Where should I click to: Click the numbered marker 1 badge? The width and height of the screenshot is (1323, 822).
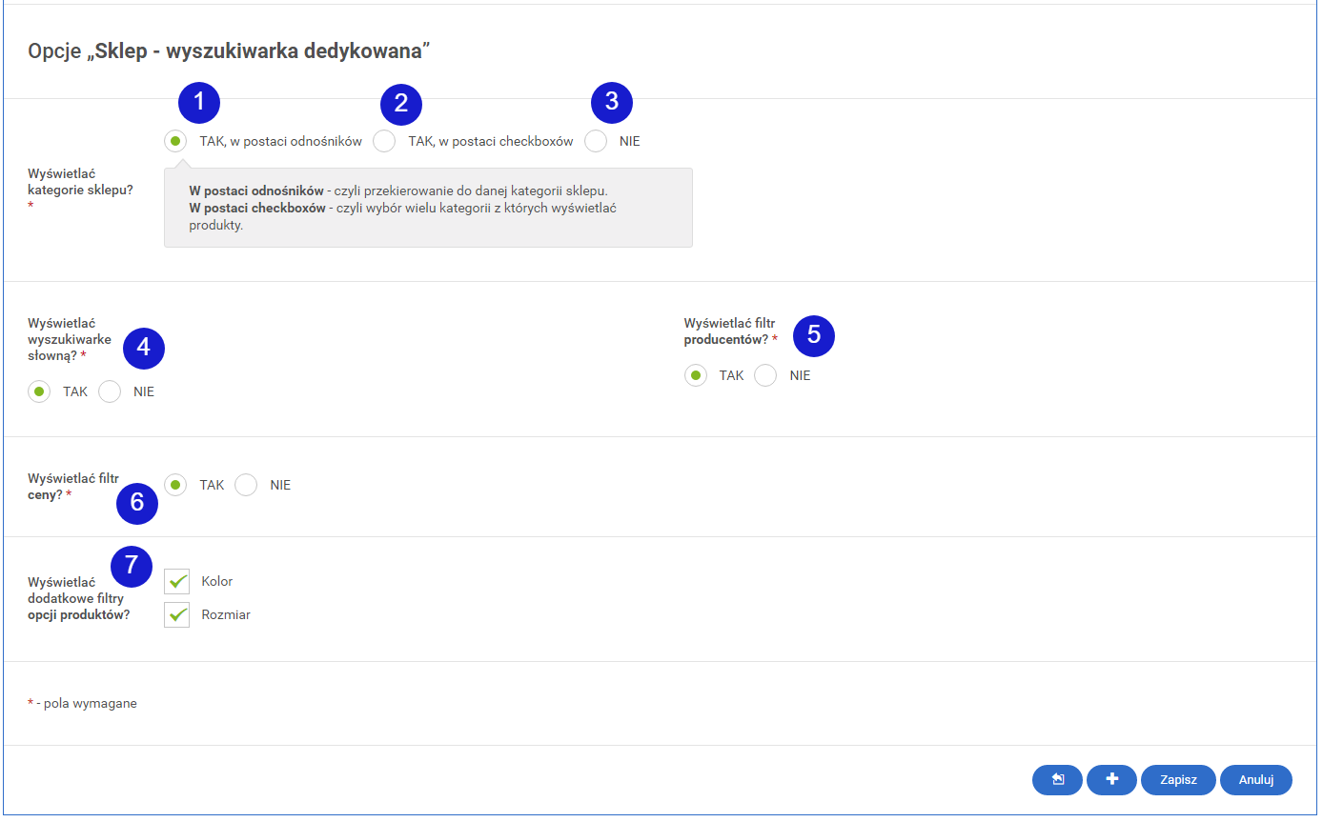coord(198,103)
